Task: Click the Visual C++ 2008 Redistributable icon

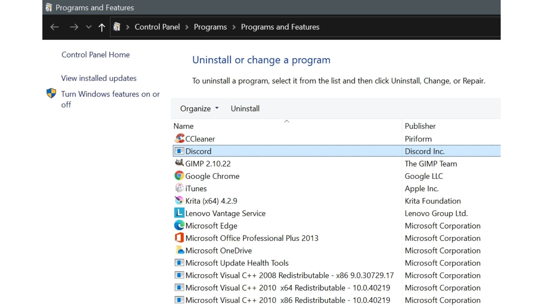Action: click(x=179, y=275)
